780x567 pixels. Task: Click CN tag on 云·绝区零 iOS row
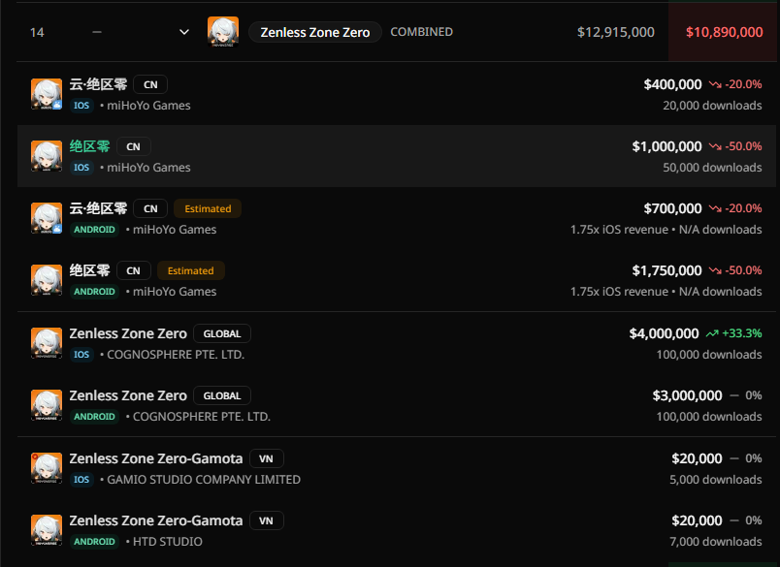(150, 84)
